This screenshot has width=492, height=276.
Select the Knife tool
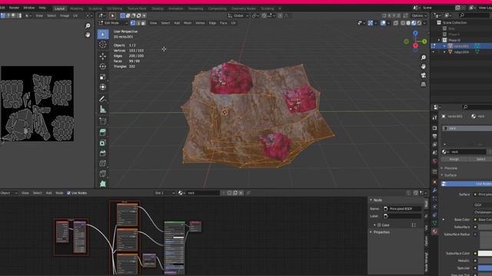(x=103, y=174)
